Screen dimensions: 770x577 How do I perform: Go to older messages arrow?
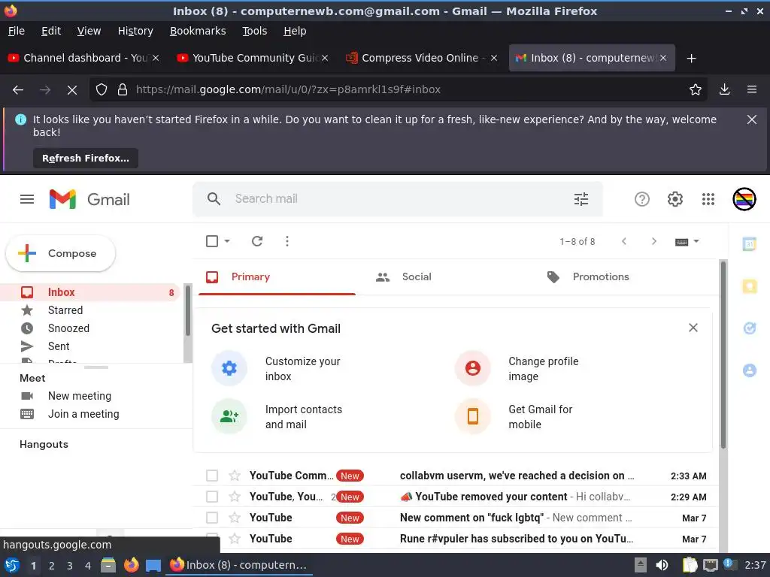pyautogui.click(x=653, y=241)
